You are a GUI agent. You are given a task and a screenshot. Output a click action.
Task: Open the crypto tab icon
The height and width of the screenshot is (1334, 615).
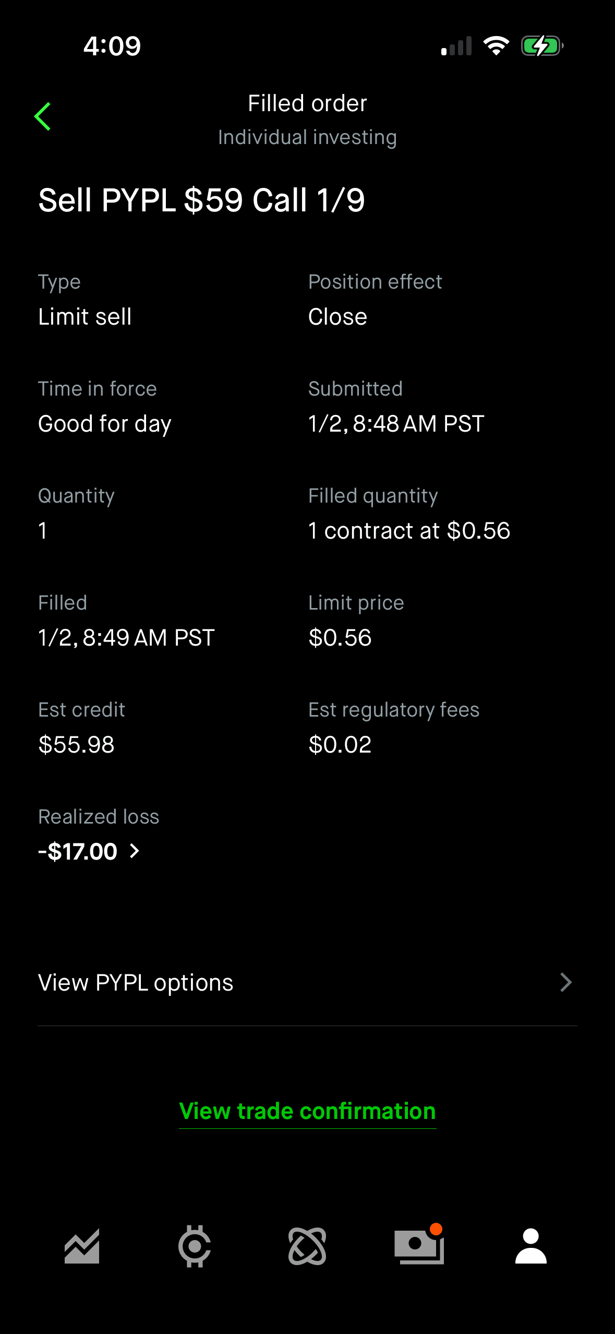pyautogui.click(x=195, y=1246)
